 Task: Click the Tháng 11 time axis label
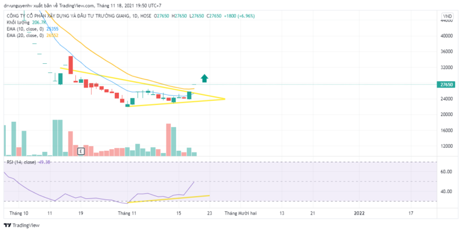(x=127, y=213)
